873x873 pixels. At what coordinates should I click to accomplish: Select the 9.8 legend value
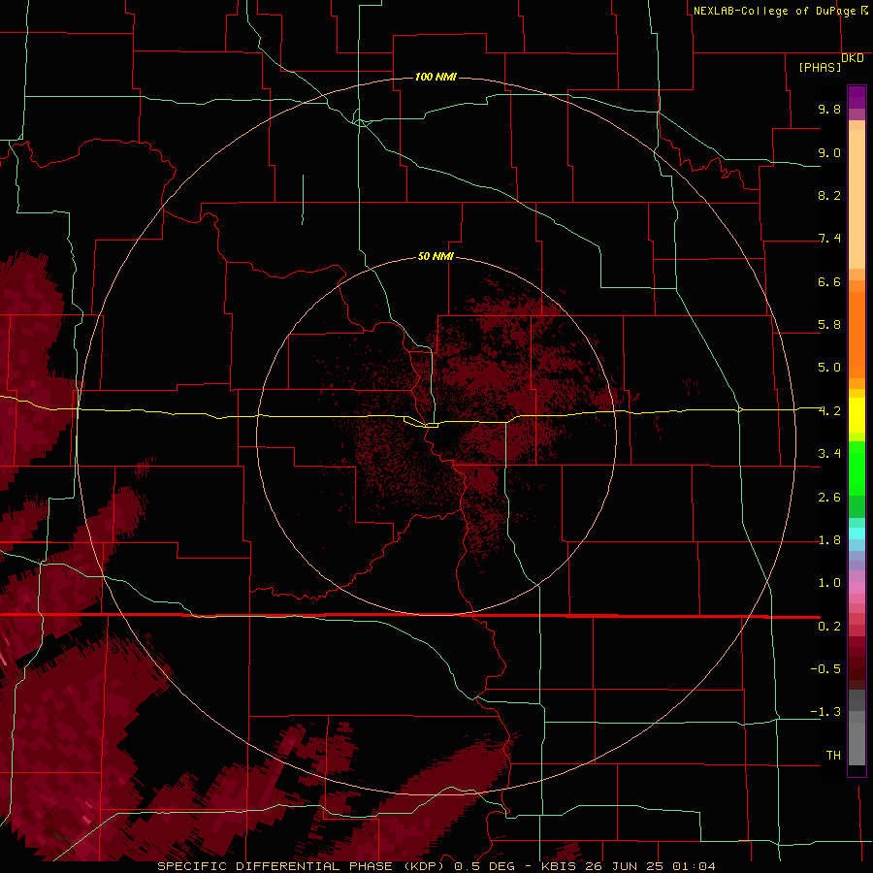tap(829, 109)
